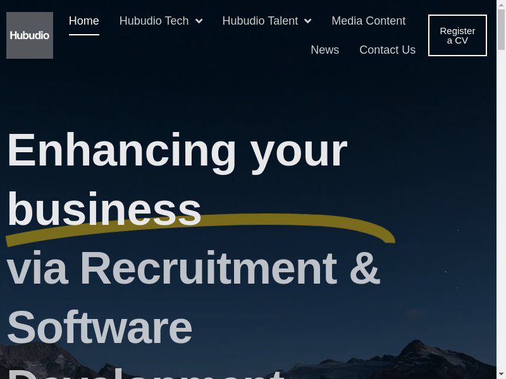
Task: Select the Hubudio Talent menu label
Action: pyautogui.click(x=260, y=21)
